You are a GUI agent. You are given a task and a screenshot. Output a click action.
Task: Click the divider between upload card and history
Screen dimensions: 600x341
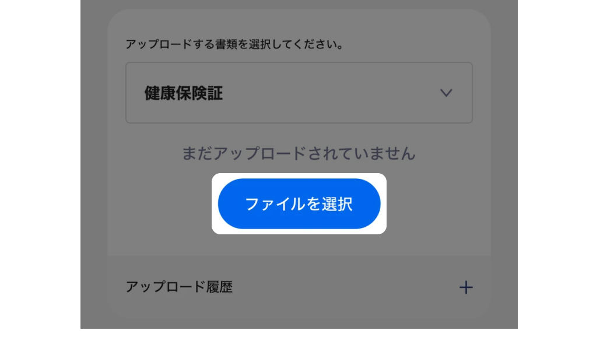coord(299,256)
